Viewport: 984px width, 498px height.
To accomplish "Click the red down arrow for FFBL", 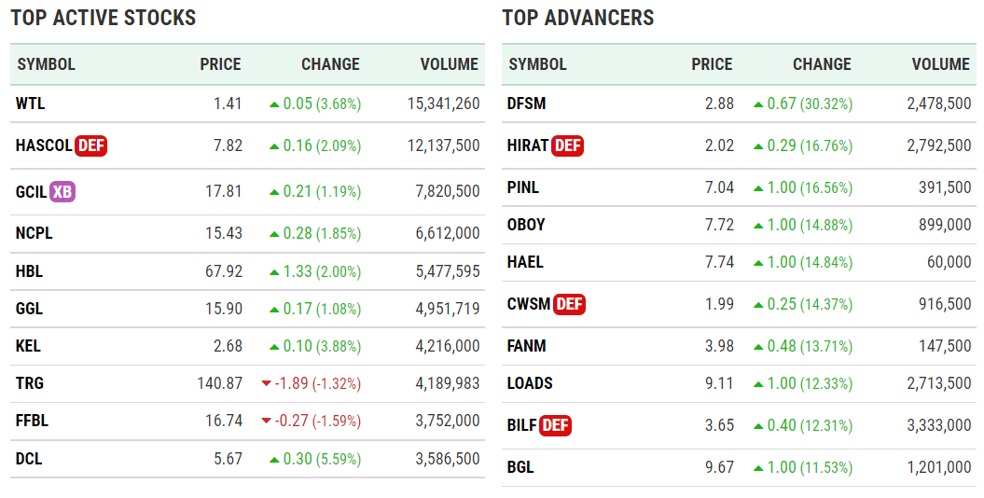I will coord(267,421).
